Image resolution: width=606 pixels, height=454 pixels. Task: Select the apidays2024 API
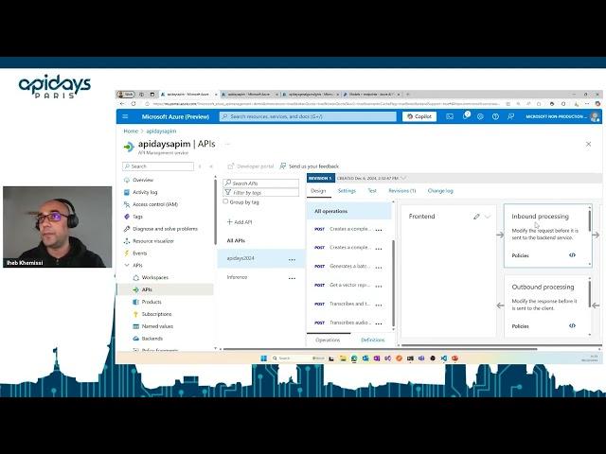[241, 258]
